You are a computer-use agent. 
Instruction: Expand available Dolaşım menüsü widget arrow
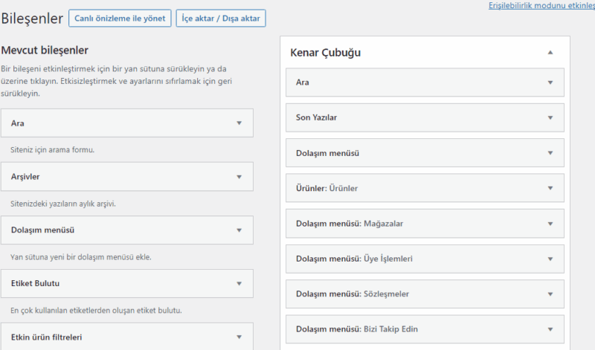(x=239, y=230)
